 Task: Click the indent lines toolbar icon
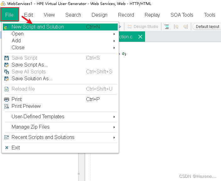coord(167,27)
